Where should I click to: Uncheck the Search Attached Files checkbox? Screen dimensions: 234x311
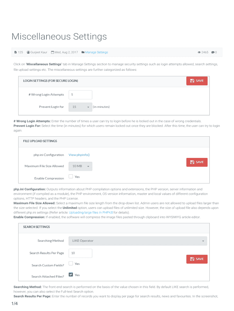point(71,275)
